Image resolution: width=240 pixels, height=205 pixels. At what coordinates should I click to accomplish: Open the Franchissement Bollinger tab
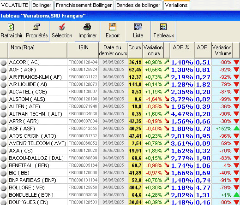tap(84, 5)
